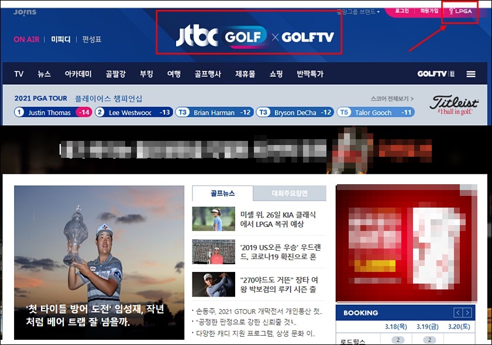492x345 pixels.
Task: Open 제휴몰 menu
Action: pos(245,74)
